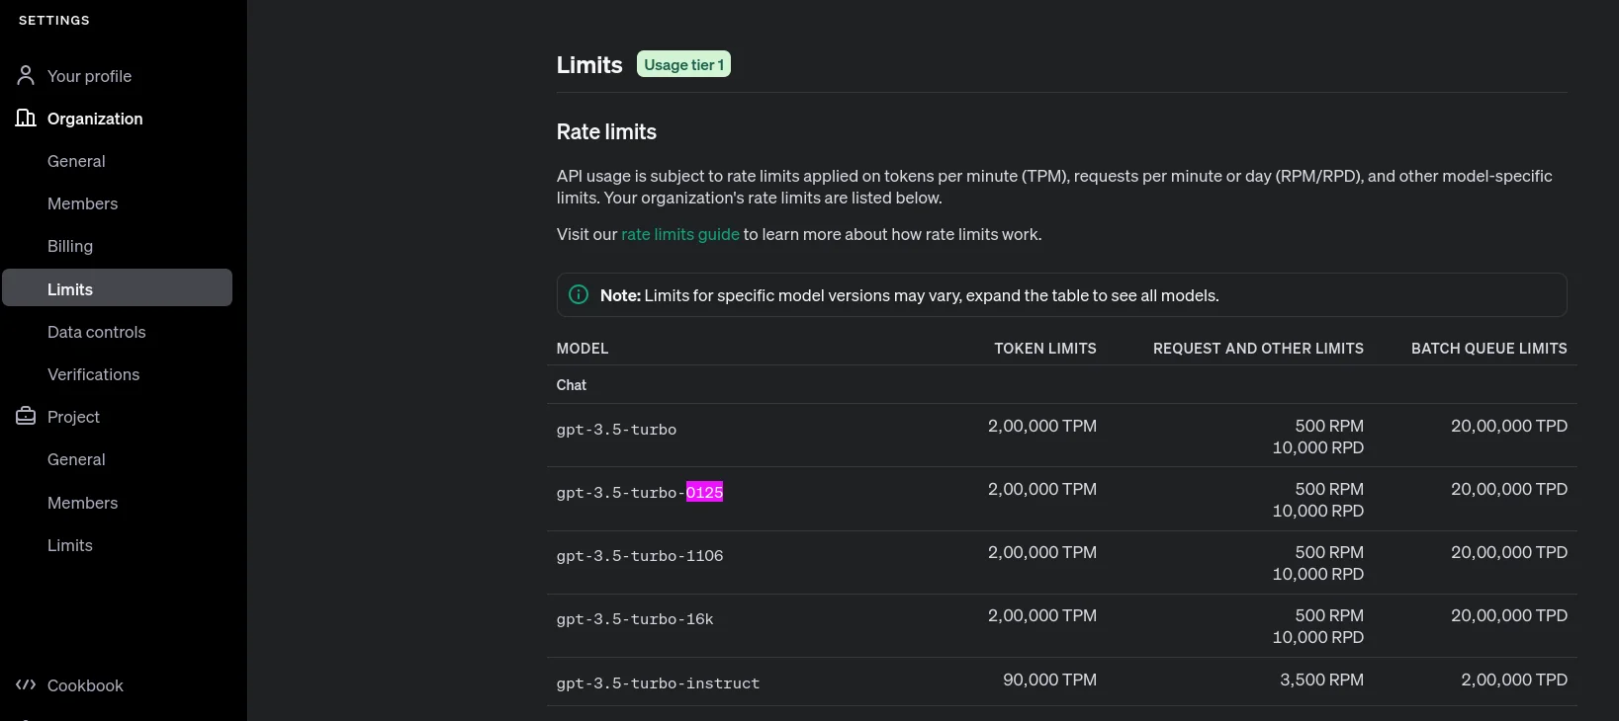Click REQUEST AND OTHER LIMITS header

(x=1258, y=349)
